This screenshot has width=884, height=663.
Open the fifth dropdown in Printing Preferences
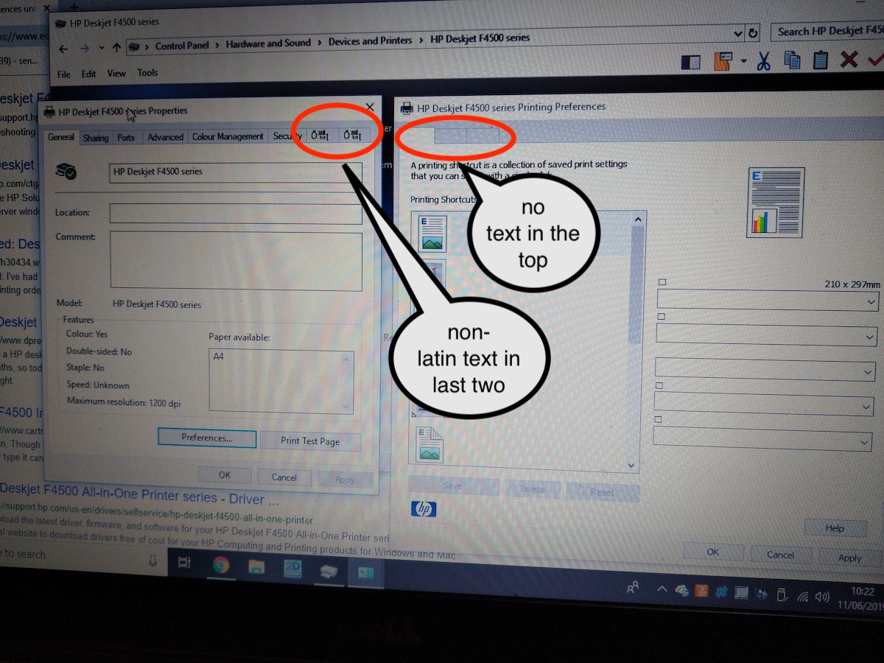click(762, 438)
